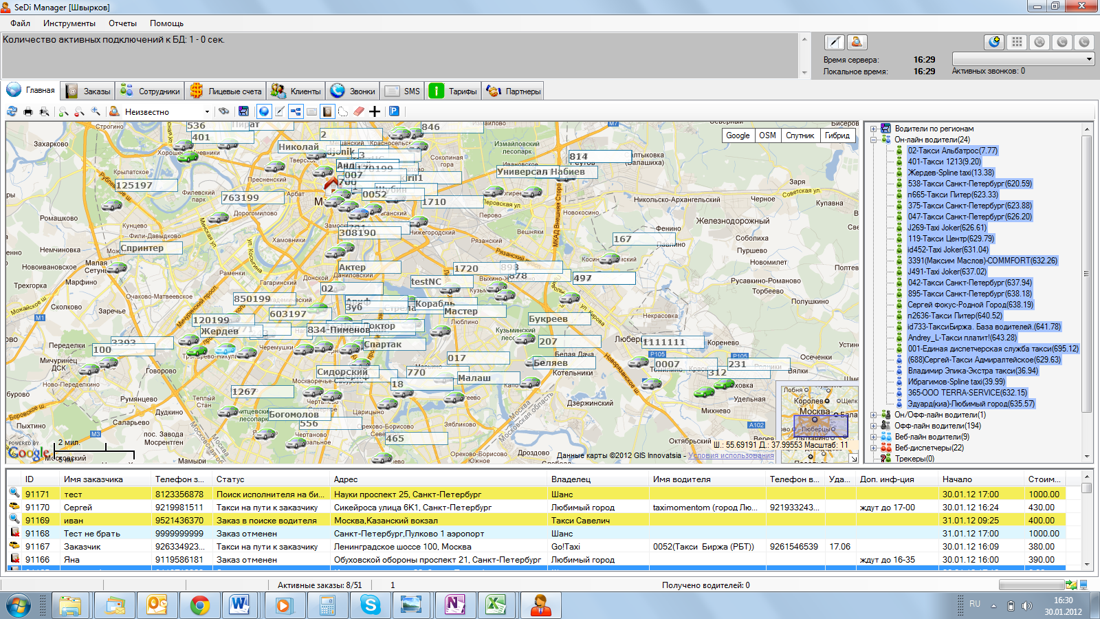Open print preview icon beside the printer

45,111
